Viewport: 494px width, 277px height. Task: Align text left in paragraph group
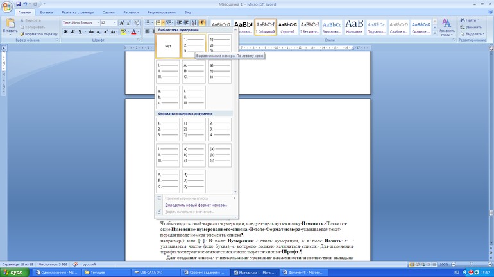coord(147,32)
